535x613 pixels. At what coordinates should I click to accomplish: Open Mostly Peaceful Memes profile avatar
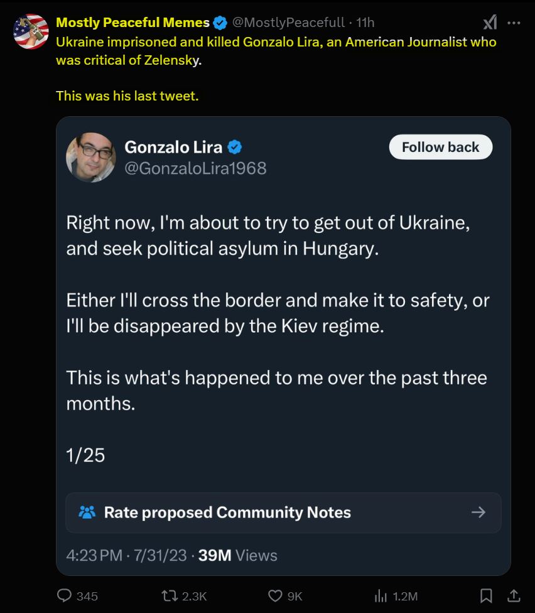(31, 31)
